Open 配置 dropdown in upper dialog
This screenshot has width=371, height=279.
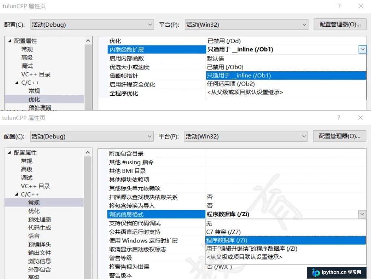(x=92, y=24)
